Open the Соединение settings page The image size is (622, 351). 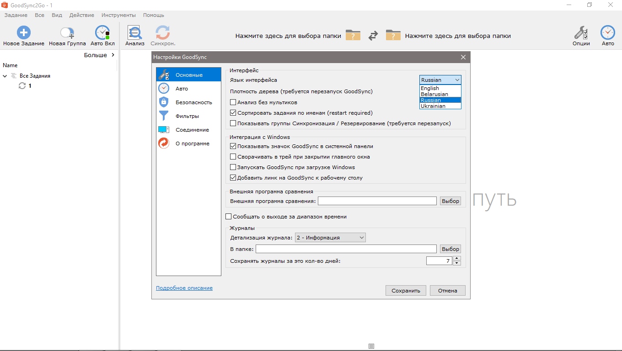(x=188, y=130)
